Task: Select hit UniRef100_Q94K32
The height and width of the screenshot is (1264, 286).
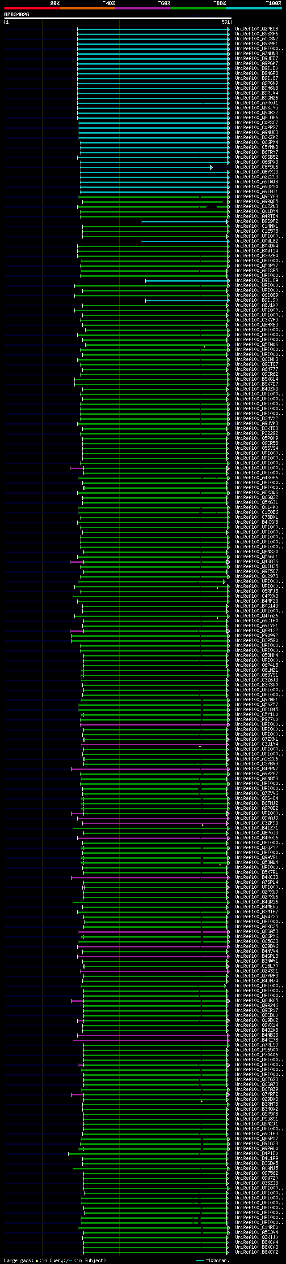Action: point(257,113)
